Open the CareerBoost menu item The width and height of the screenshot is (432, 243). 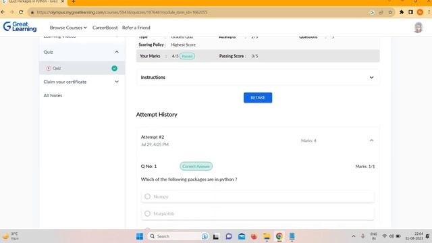105,28
